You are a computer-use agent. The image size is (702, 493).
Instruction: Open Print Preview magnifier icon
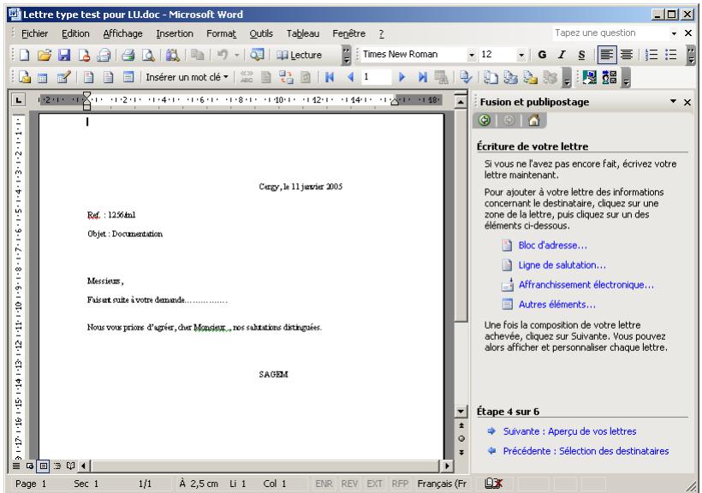[x=148, y=55]
